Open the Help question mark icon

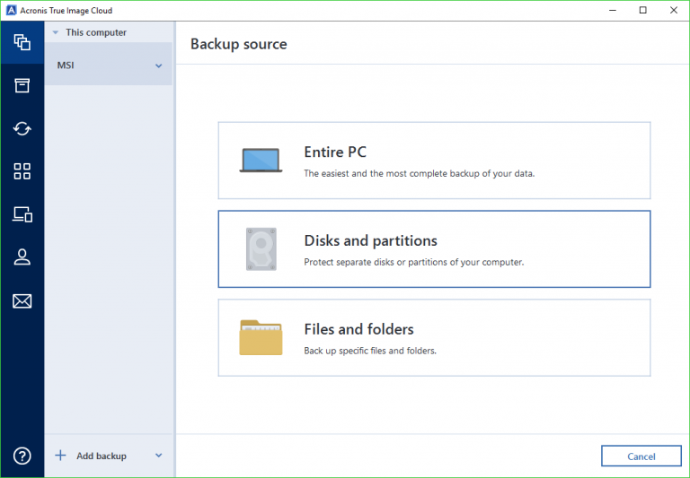pyautogui.click(x=22, y=456)
